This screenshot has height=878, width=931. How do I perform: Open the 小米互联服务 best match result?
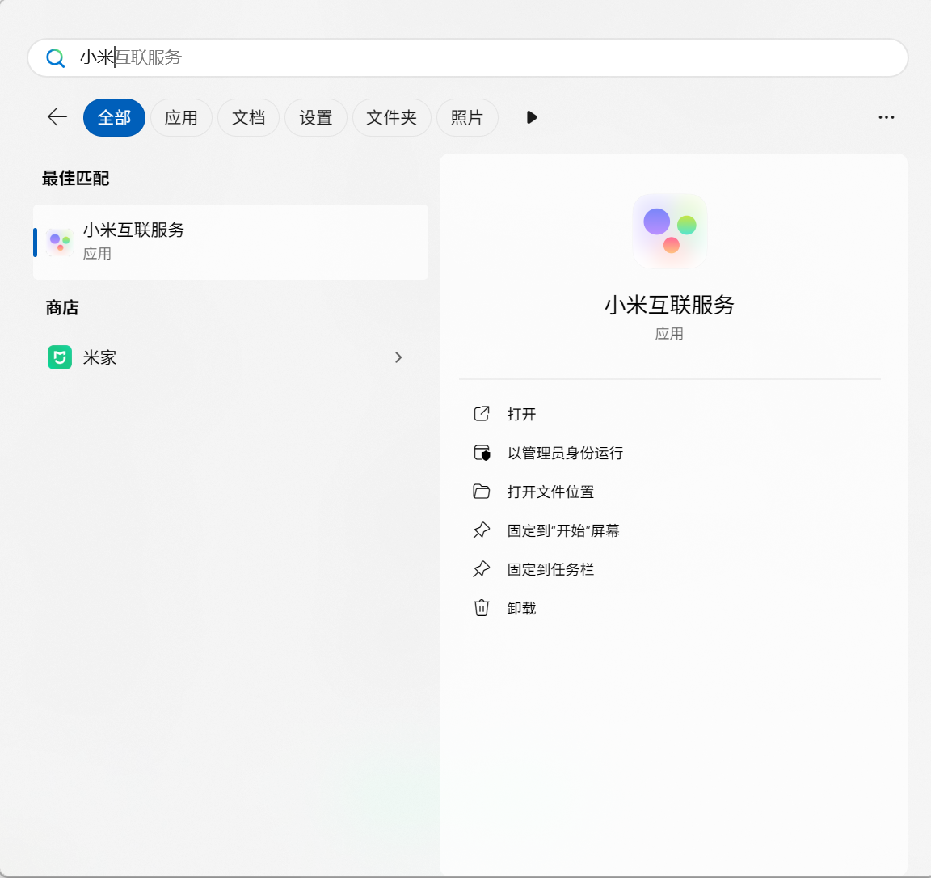point(230,243)
